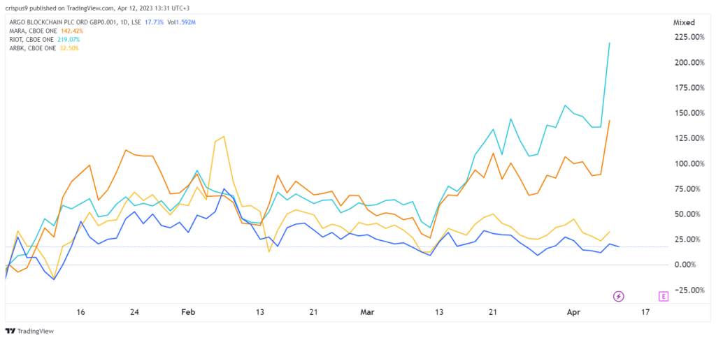The image size is (716, 340).
Task: Click the RIOT cyan line peak at 219%
Action: click(x=610, y=43)
